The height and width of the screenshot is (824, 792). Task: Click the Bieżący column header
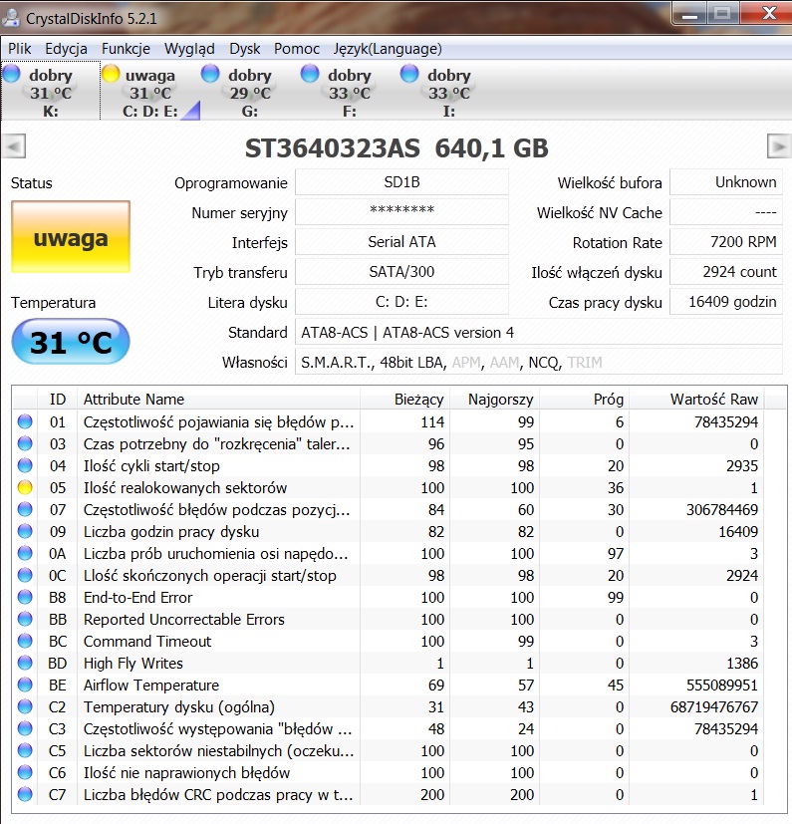coord(404,400)
